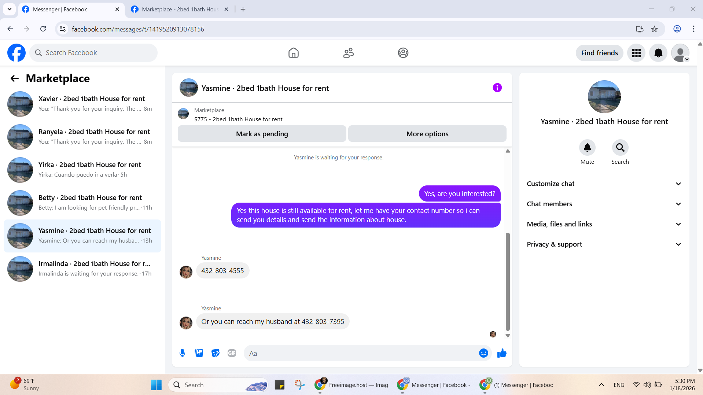Click the address bar URL
Viewport: 703px width, 395px height.
[138, 29]
